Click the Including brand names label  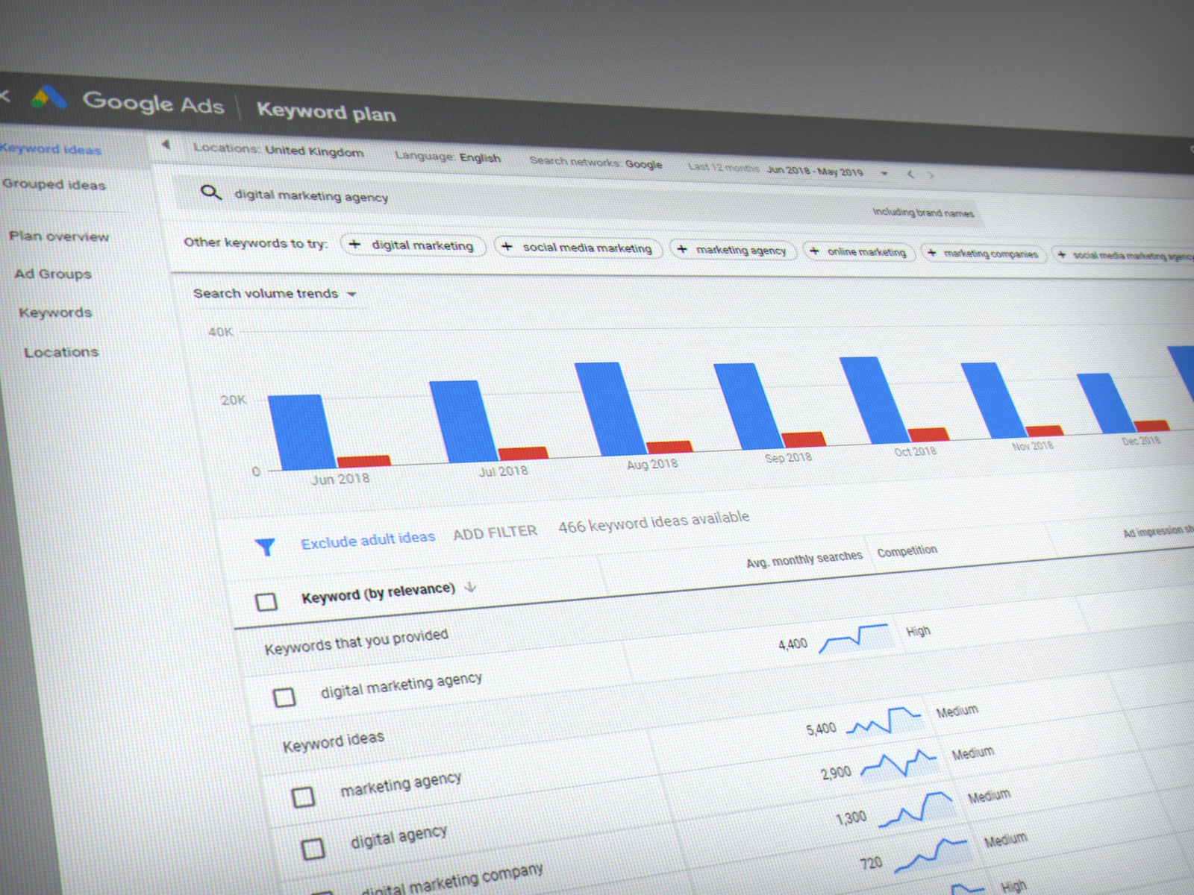tap(923, 213)
